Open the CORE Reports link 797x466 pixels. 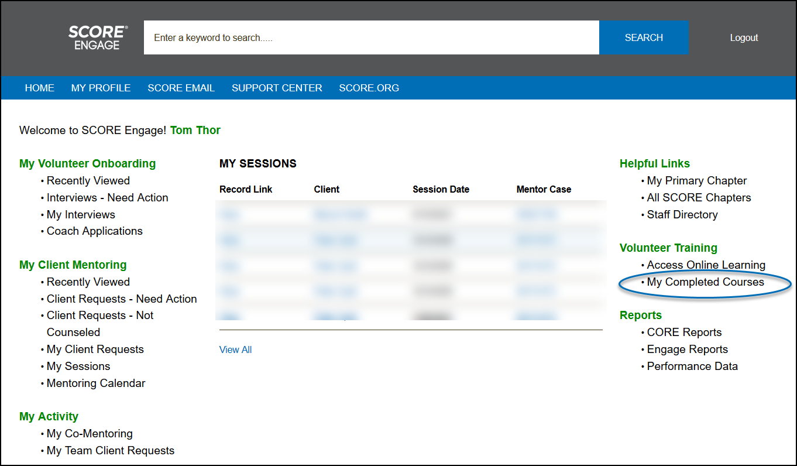[685, 333]
